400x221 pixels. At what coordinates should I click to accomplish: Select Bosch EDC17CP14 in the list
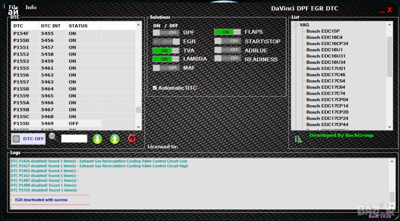tap(327, 106)
